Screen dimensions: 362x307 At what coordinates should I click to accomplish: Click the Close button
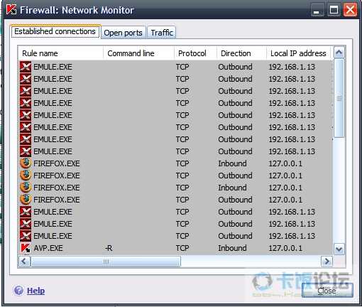[327, 291]
